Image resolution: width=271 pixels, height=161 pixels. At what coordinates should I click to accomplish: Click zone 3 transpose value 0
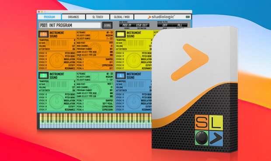pos(74,81)
